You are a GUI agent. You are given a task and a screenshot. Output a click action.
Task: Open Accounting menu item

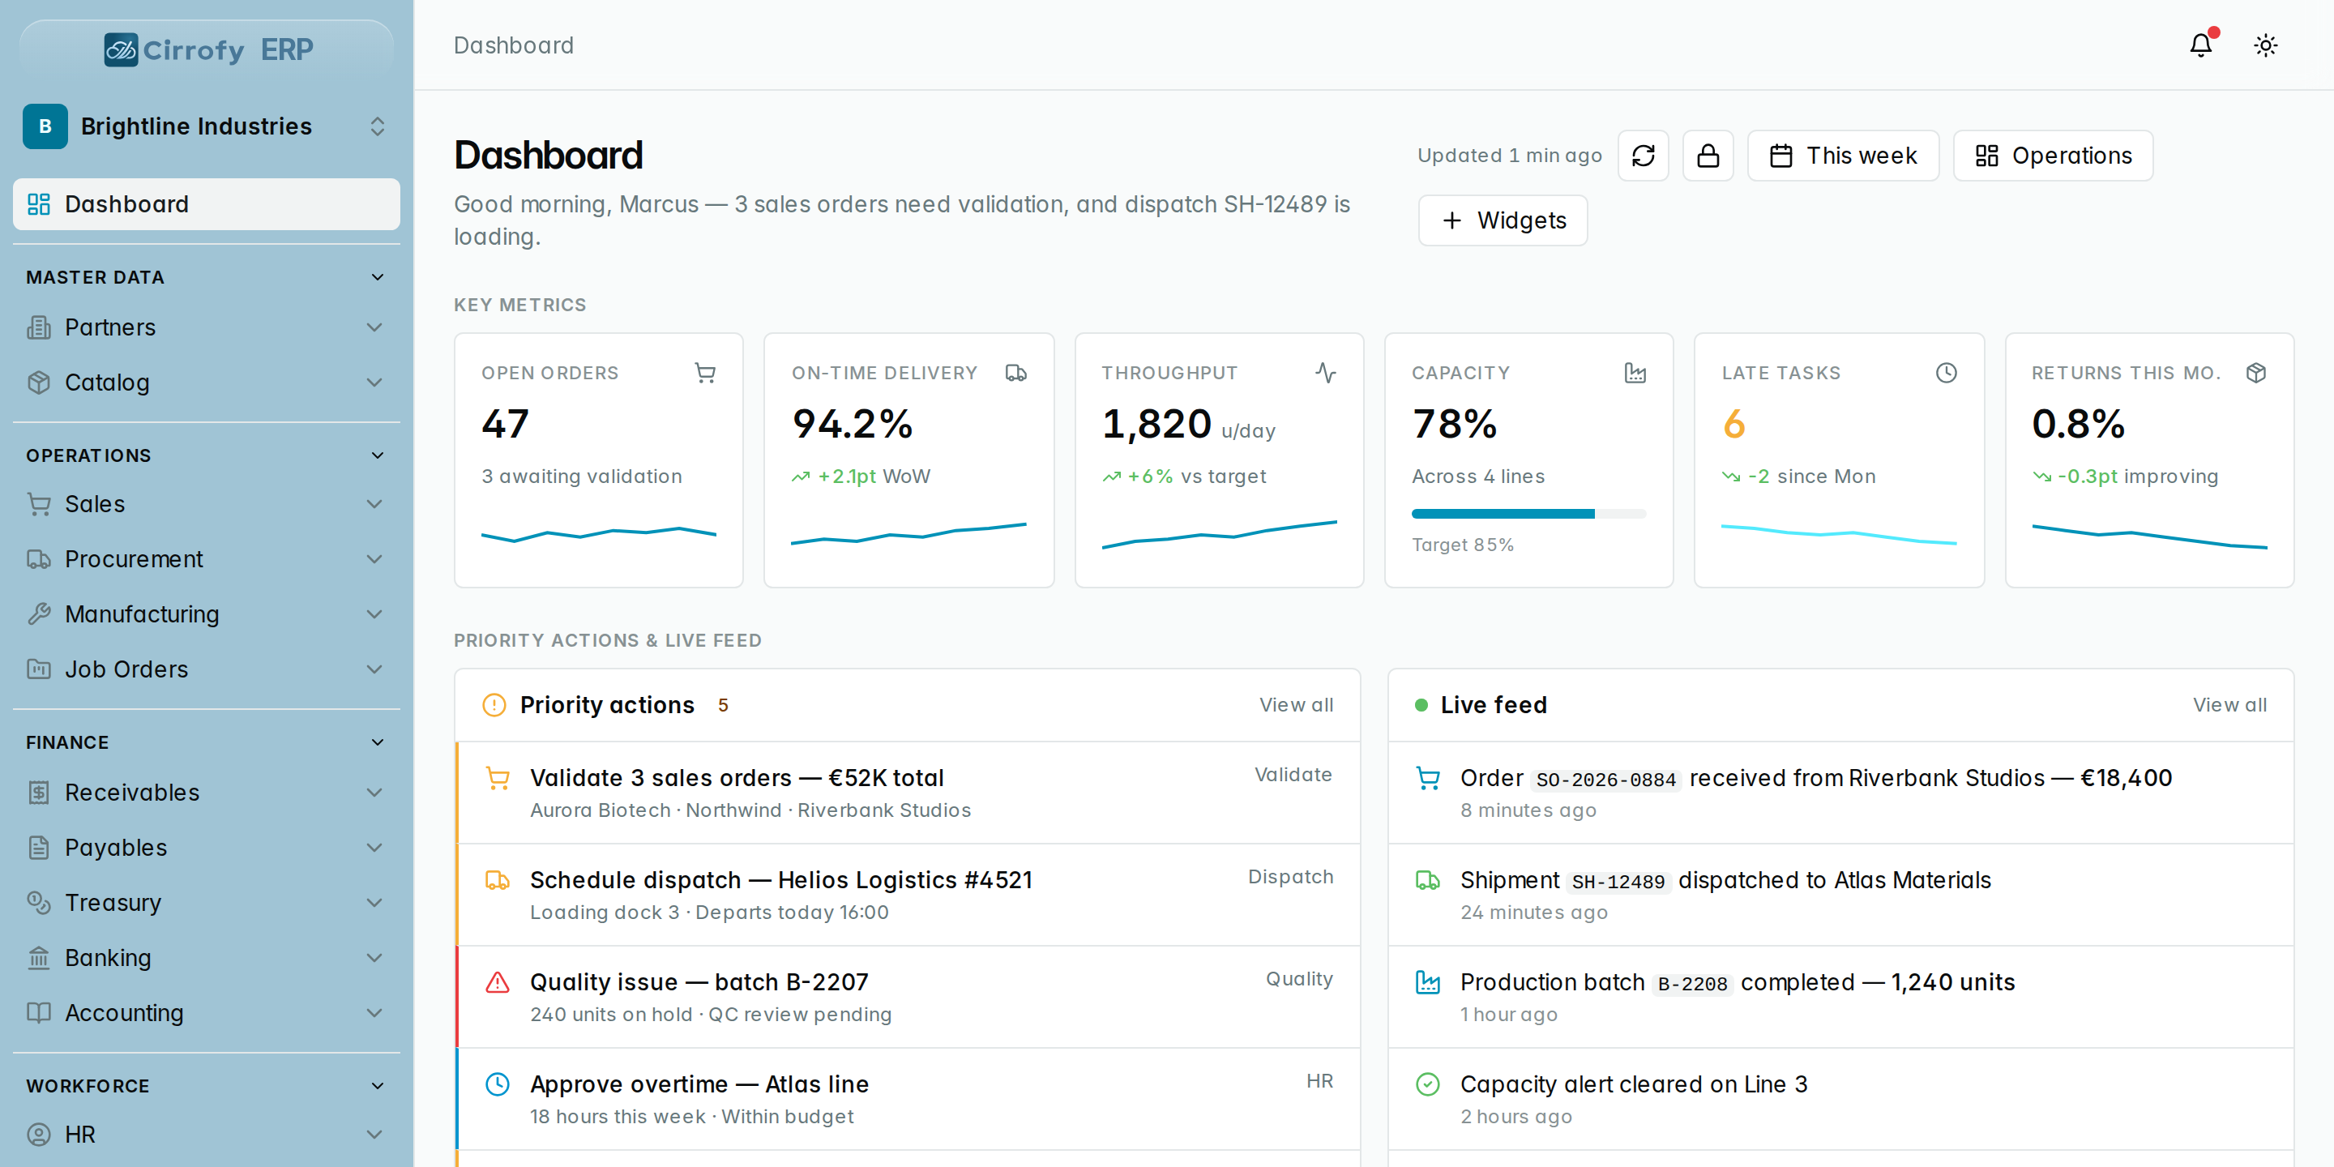point(207,1013)
